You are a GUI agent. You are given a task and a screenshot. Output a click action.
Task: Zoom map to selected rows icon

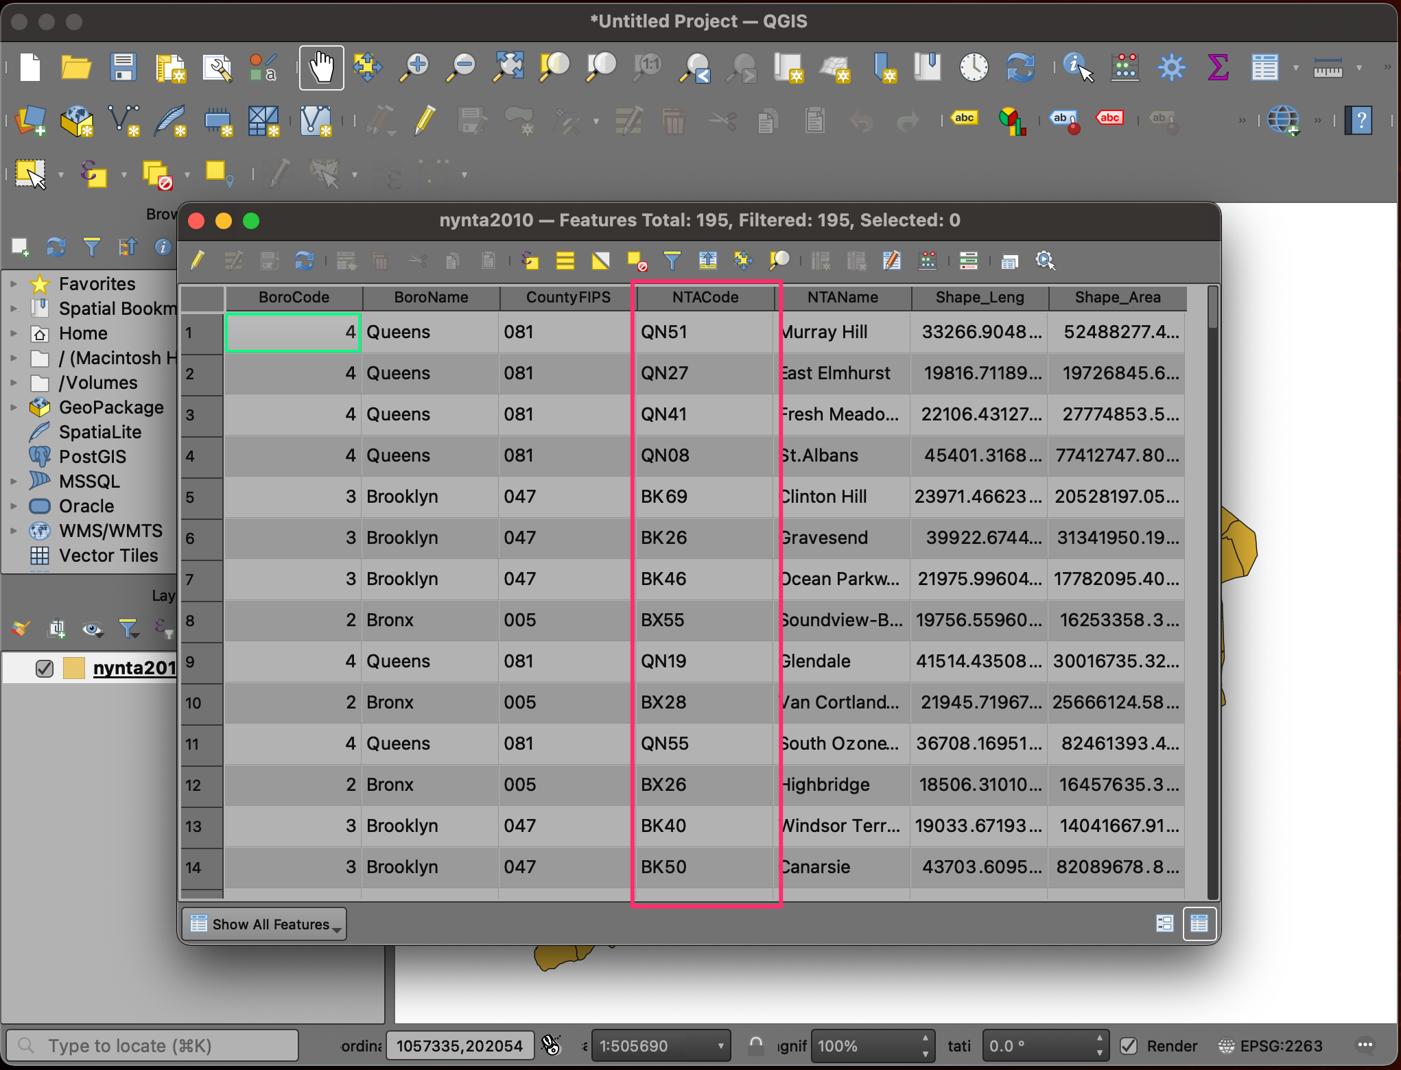pyautogui.click(x=779, y=261)
